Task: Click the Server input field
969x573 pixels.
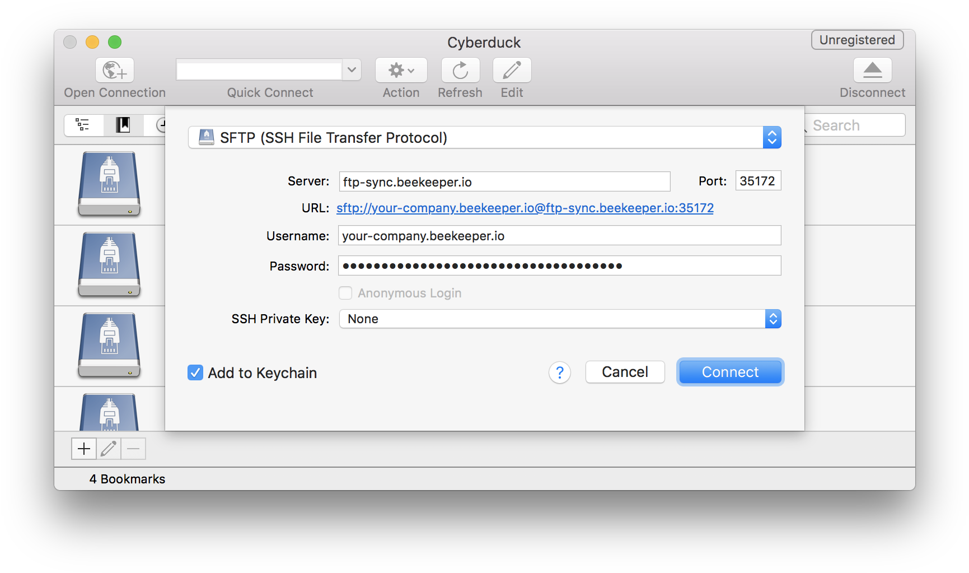Action: pyautogui.click(x=504, y=181)
